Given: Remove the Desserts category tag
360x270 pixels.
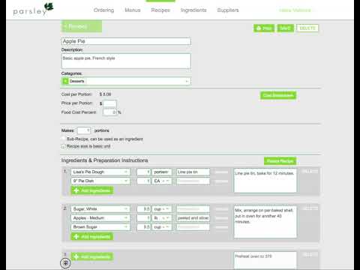Looking at the screenshot, I should (x=65, y=81).
